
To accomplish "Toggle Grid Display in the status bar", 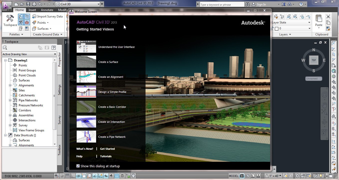I will point(67,176).
